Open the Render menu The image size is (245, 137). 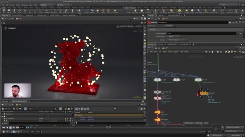click(x=12, y=5)
